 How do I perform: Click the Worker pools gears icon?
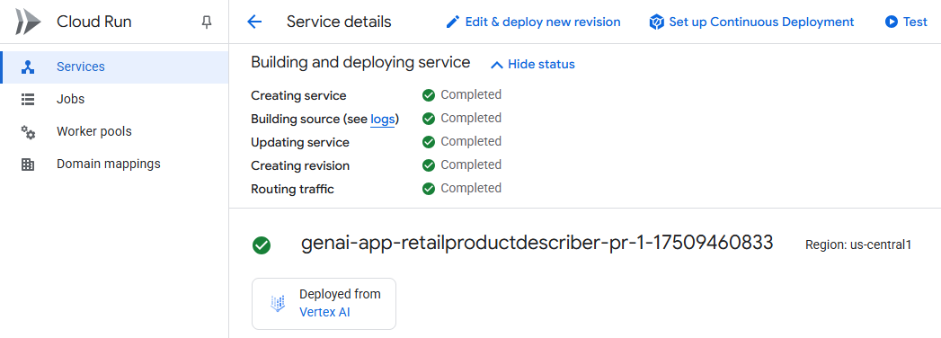pyautogui.click(x=28, y=131)
